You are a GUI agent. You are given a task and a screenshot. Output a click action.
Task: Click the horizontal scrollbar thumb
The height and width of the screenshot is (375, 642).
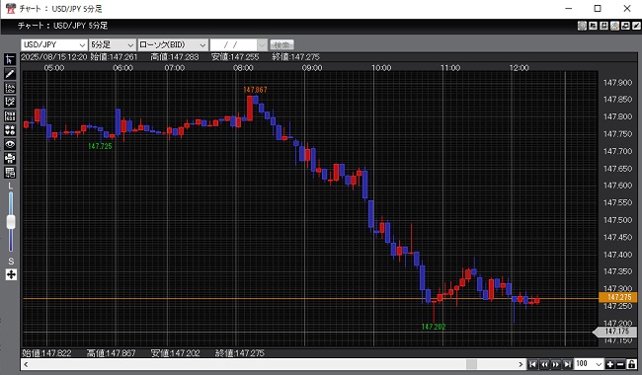[472, 364]
